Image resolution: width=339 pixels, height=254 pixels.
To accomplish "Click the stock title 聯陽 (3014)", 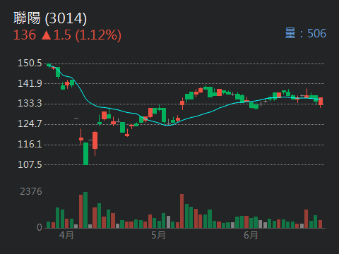I will tap(50, 18).
